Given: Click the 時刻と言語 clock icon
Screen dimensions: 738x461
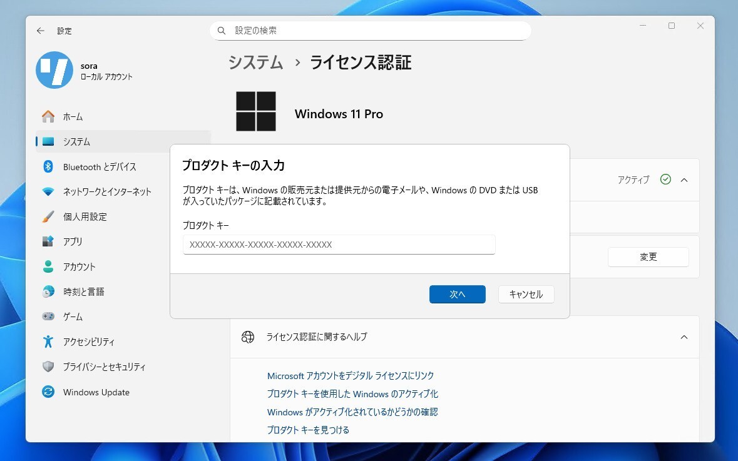Looking at the screenshot, I should (48, 291).
